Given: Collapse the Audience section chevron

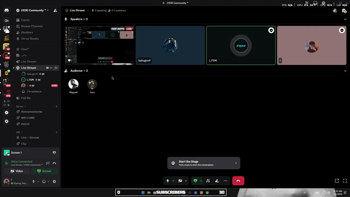Looking at the screenshot, I should click(345, 71).
